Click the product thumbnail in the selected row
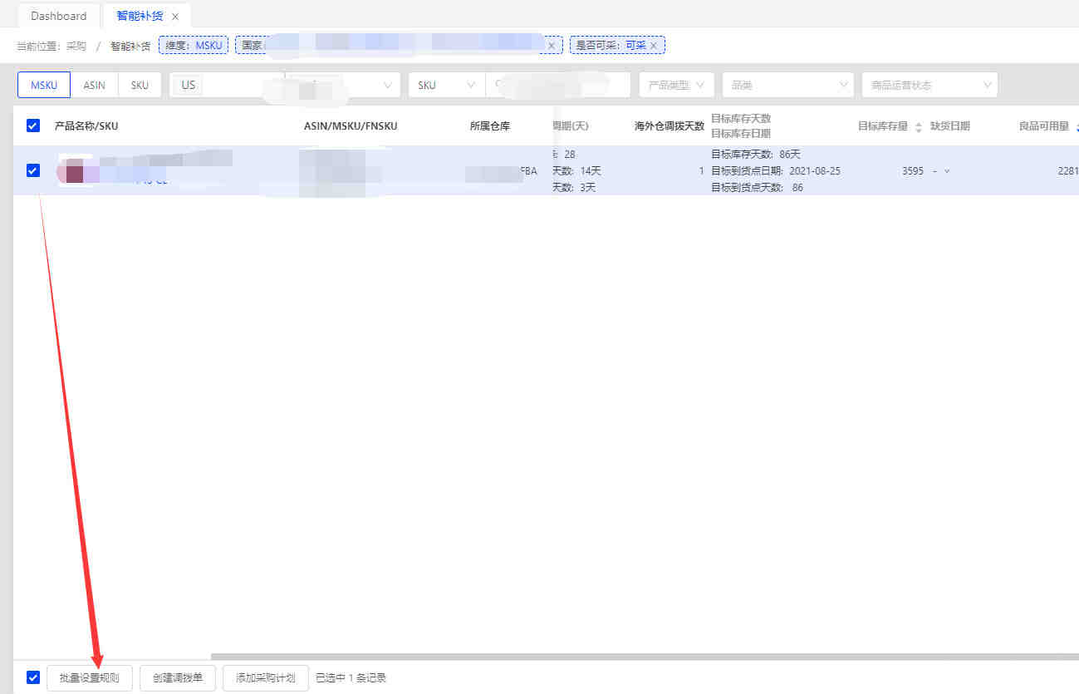Screen dimensions: 1079x694 click(75, 171)
